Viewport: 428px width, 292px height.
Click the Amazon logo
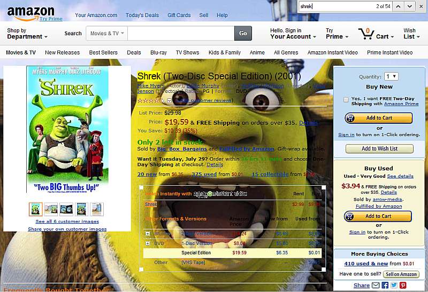pyautogui.click(x=30, y=13)
